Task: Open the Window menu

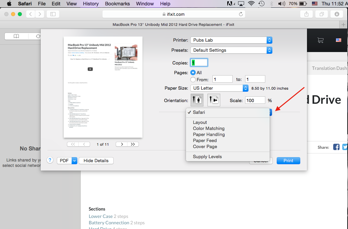Action: click(x=145, y=4)
